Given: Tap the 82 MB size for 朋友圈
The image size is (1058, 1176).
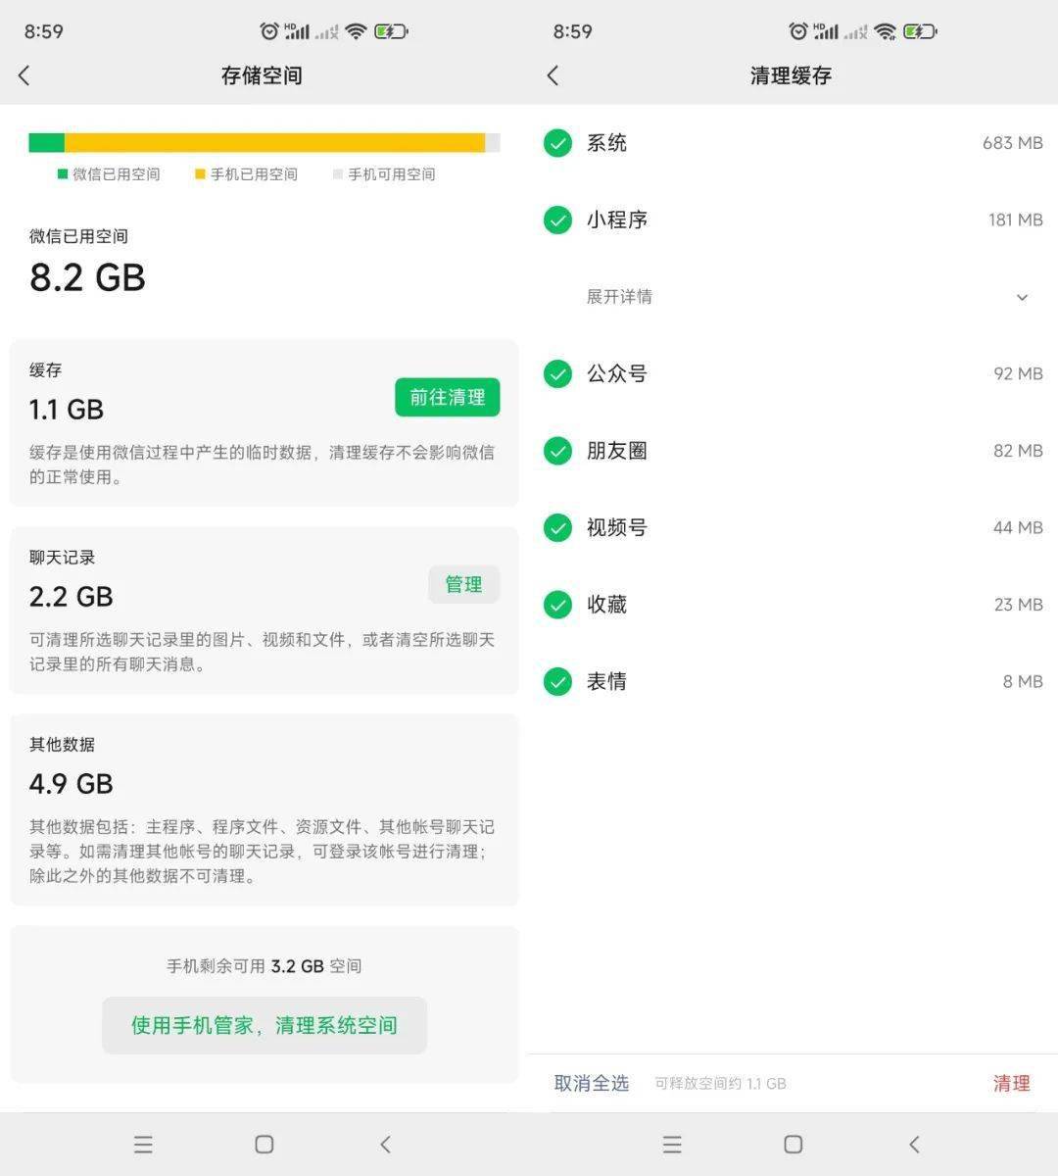Looking at the screenshot, I should pos(1019,451).
